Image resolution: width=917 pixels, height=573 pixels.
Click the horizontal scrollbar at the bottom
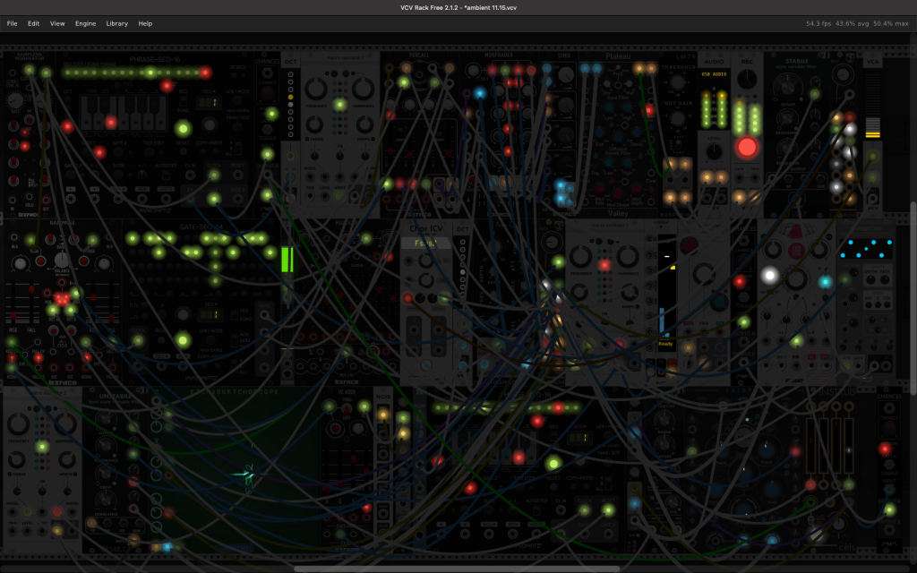tap(457, 569)
